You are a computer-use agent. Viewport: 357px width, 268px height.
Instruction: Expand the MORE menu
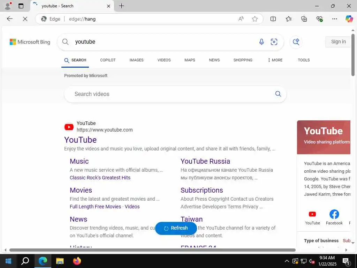(x=275, y=60)
